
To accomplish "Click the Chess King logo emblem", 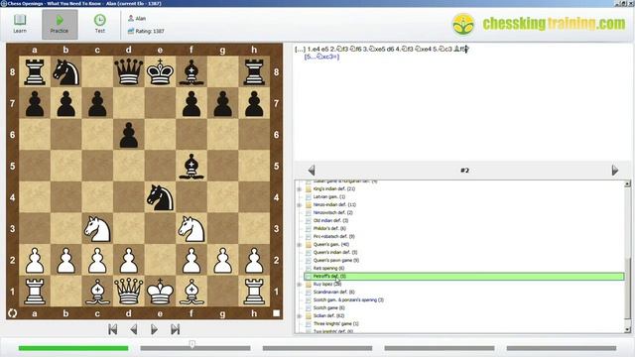I will [x=463, y=25].
